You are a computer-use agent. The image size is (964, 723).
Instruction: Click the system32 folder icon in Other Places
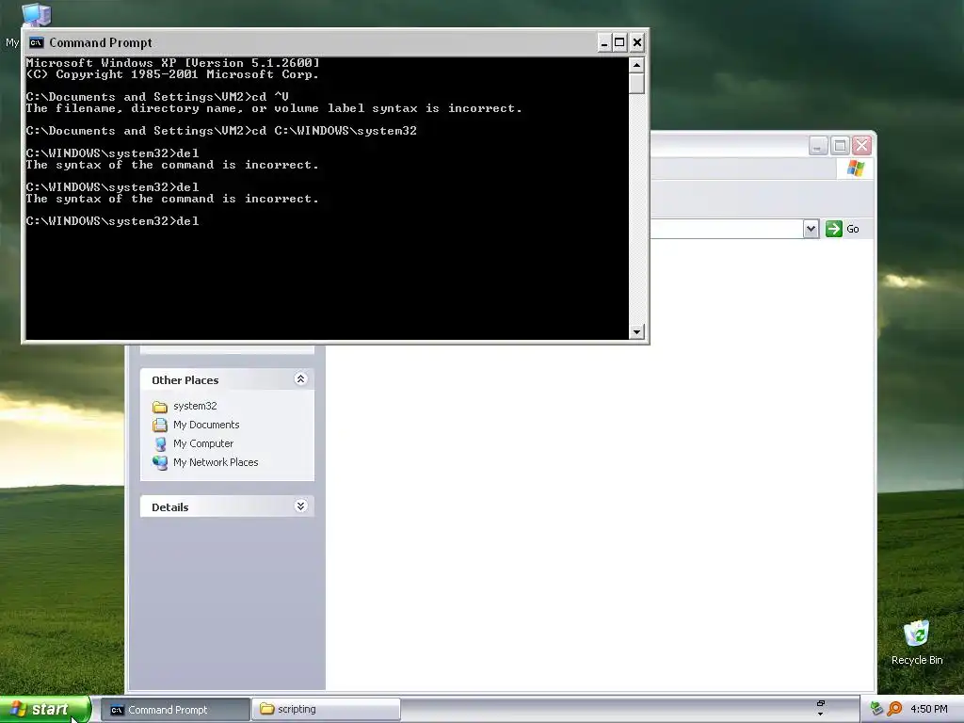160,407
